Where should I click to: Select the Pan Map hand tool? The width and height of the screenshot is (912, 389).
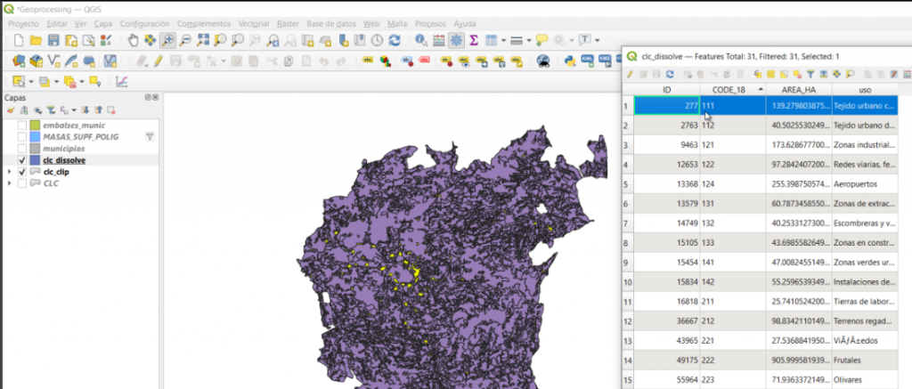click(133, 40)
